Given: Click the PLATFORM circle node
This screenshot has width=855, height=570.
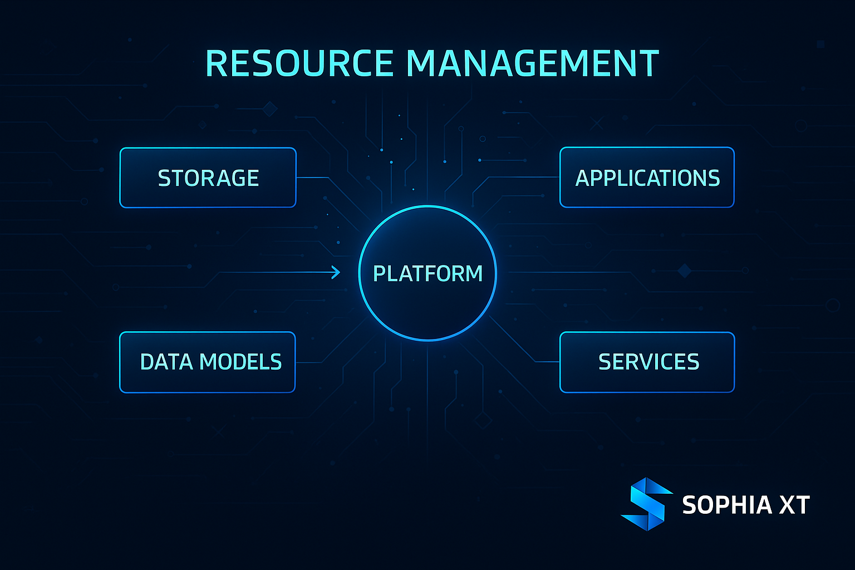Looking at the screenshot, I should [x=427, y=273].
